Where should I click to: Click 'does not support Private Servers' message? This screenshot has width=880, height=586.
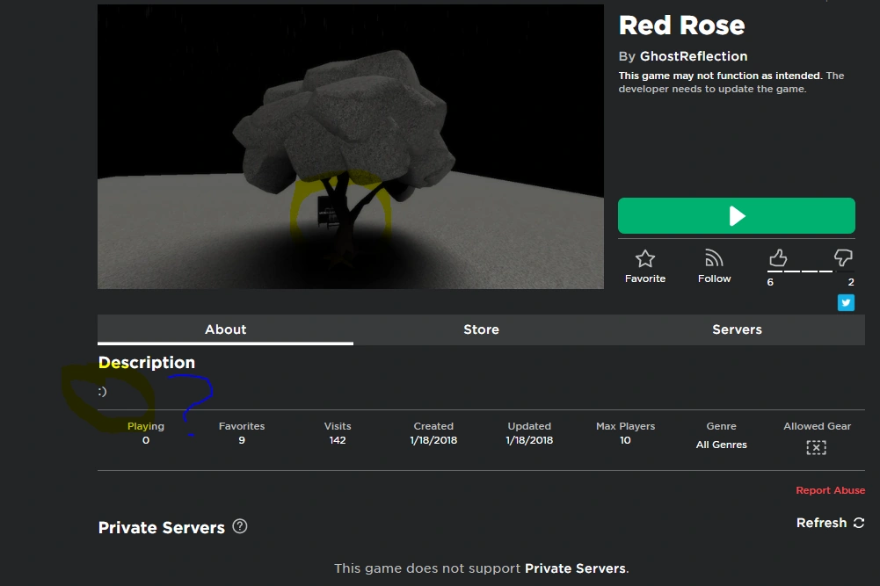click(x=482, y=568)
